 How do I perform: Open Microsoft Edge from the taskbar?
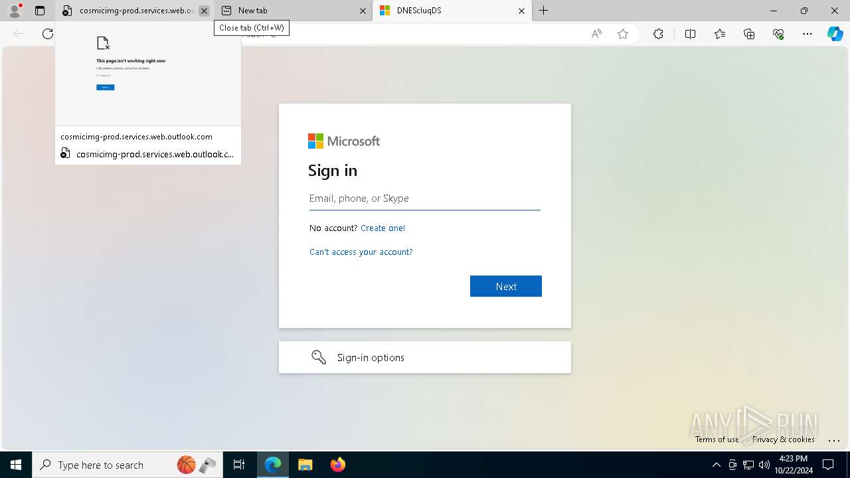[x=273, y=465]
